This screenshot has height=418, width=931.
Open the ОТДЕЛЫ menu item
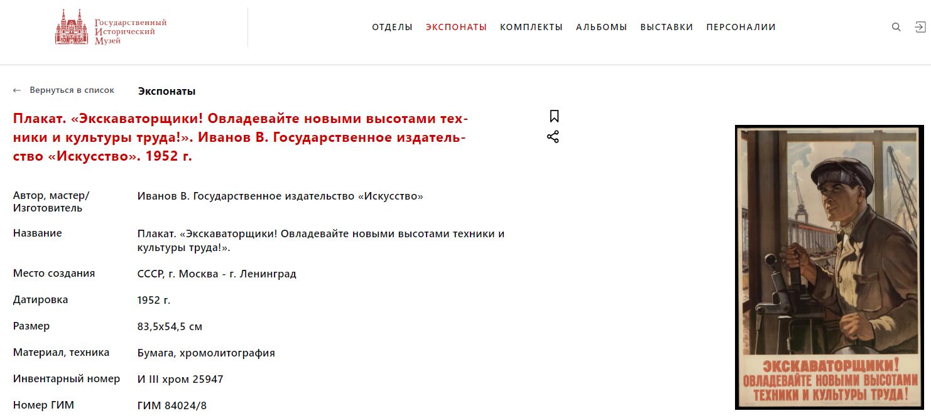[x=392, y=27]
